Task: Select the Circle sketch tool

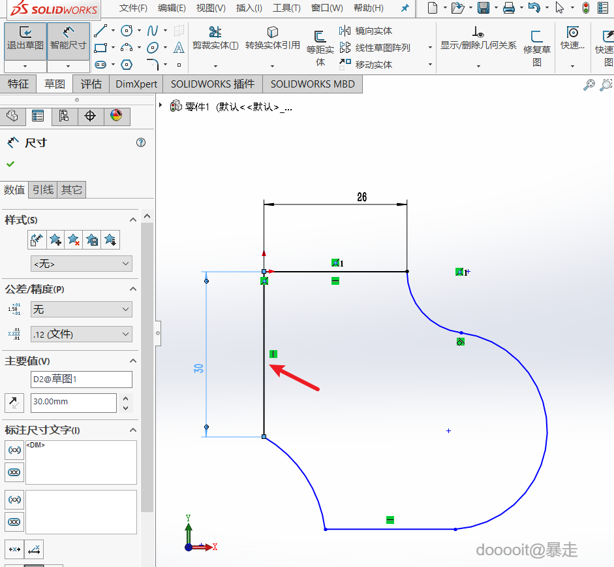Action: (x=127, y=31)
